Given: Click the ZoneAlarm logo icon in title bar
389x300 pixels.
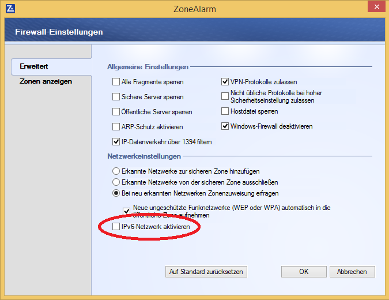Looking at the screenshot, I should [x=9, y=8].
